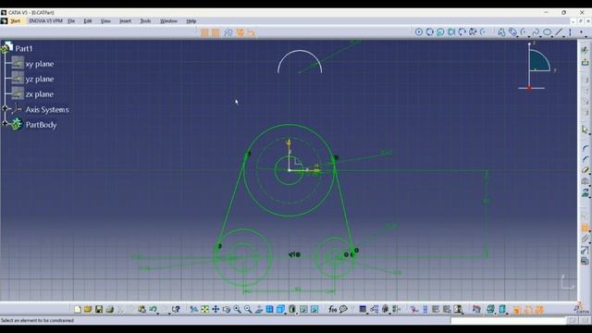Select Axis Systems in the tree
592x333 pixels.
click(47, 109)
